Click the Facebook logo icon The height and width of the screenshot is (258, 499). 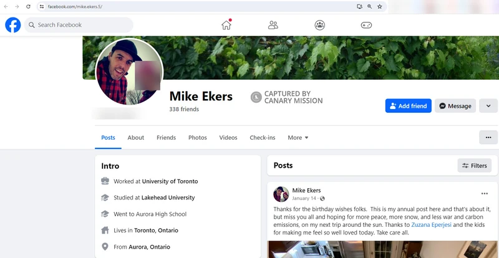pos(13,25)
